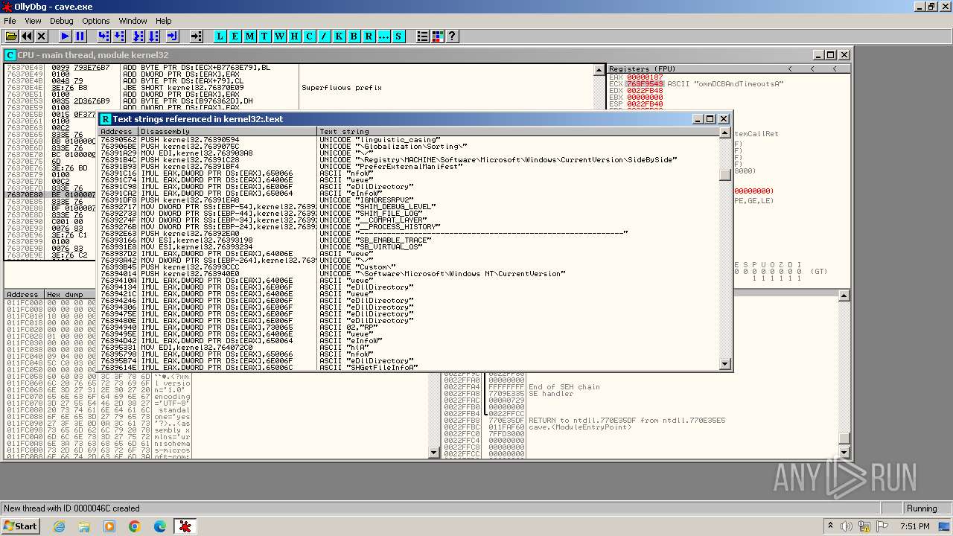Click the Text string column header

518,132
